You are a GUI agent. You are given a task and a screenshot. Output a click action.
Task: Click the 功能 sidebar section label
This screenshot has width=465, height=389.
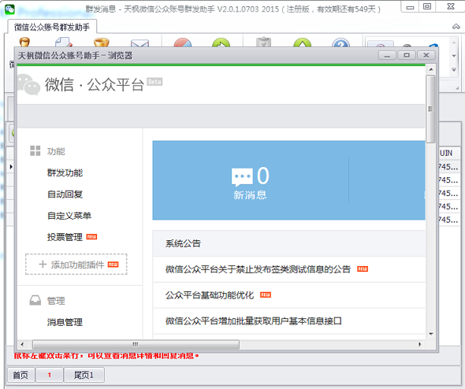point(56,151)
